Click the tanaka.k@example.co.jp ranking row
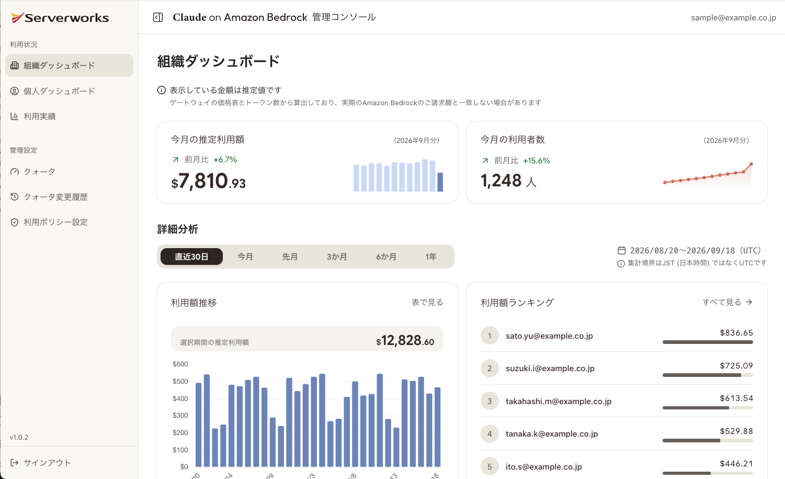 pos(617,433)
